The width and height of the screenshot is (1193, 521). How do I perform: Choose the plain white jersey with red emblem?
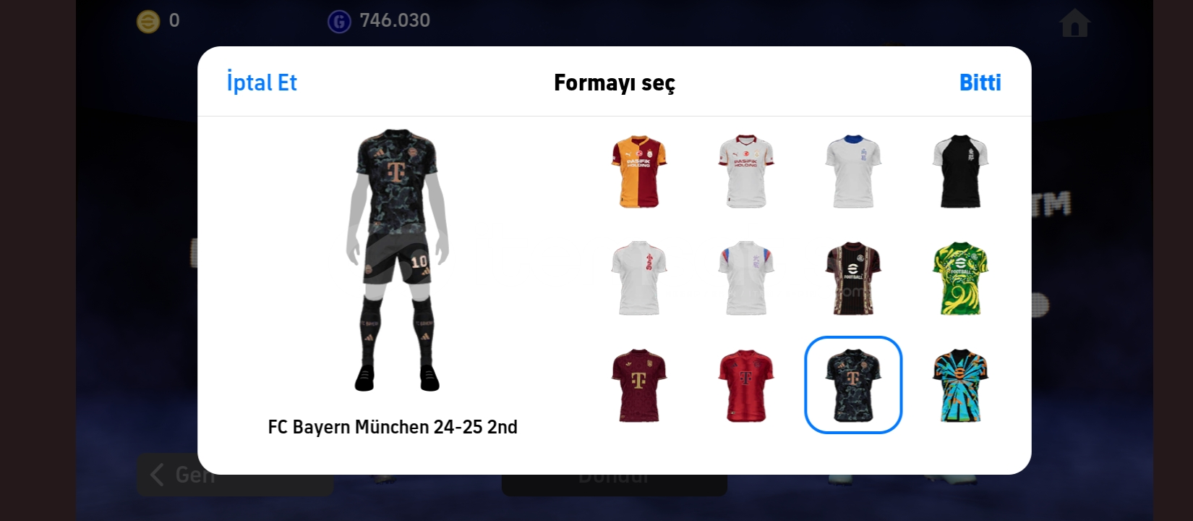(x=638, y=279)
